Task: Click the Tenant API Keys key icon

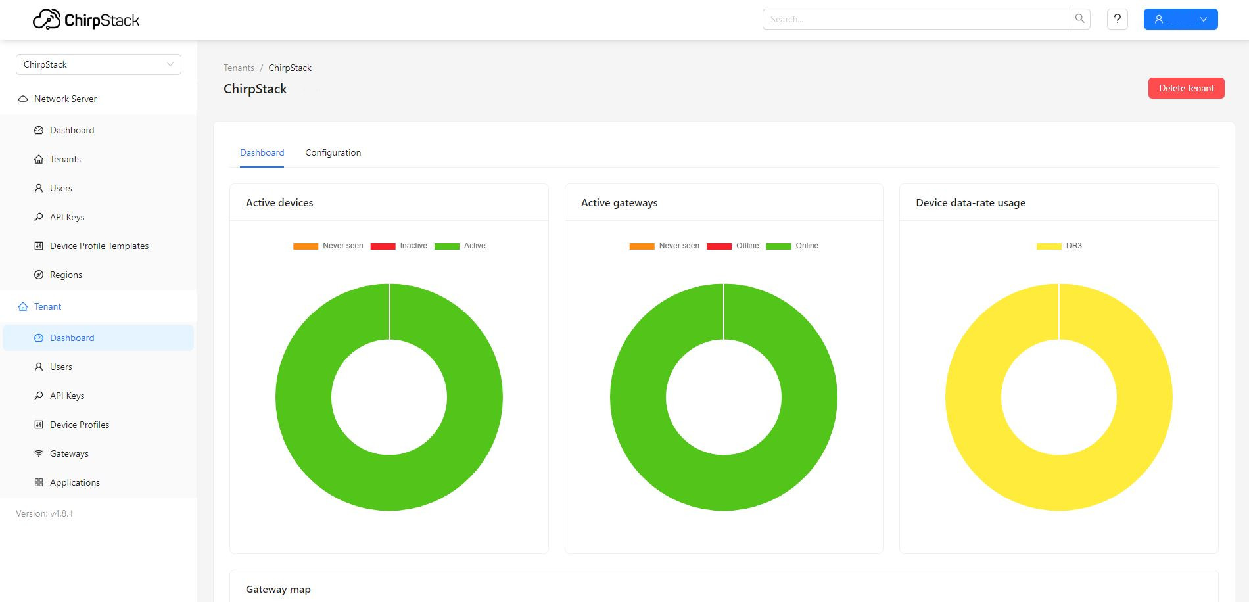Action: 39,396
